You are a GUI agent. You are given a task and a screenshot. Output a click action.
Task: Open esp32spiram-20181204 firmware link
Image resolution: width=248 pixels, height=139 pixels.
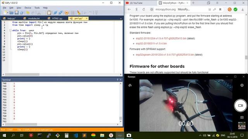coord(165,55)
